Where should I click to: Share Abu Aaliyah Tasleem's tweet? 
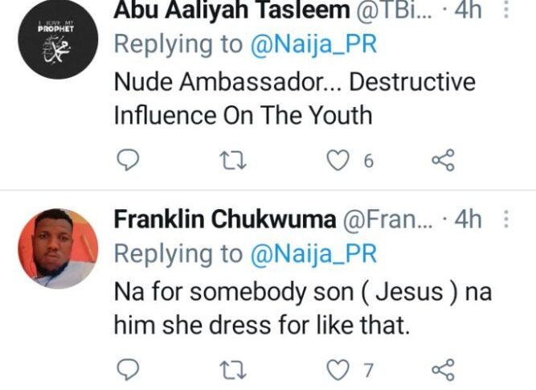pos(443,161)
